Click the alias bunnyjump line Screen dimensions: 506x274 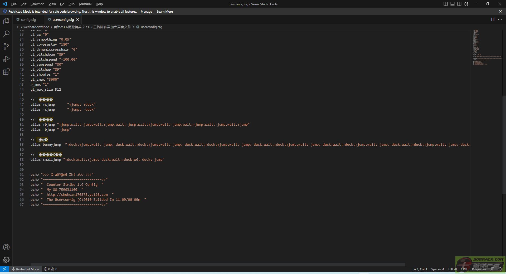(250, 144)
